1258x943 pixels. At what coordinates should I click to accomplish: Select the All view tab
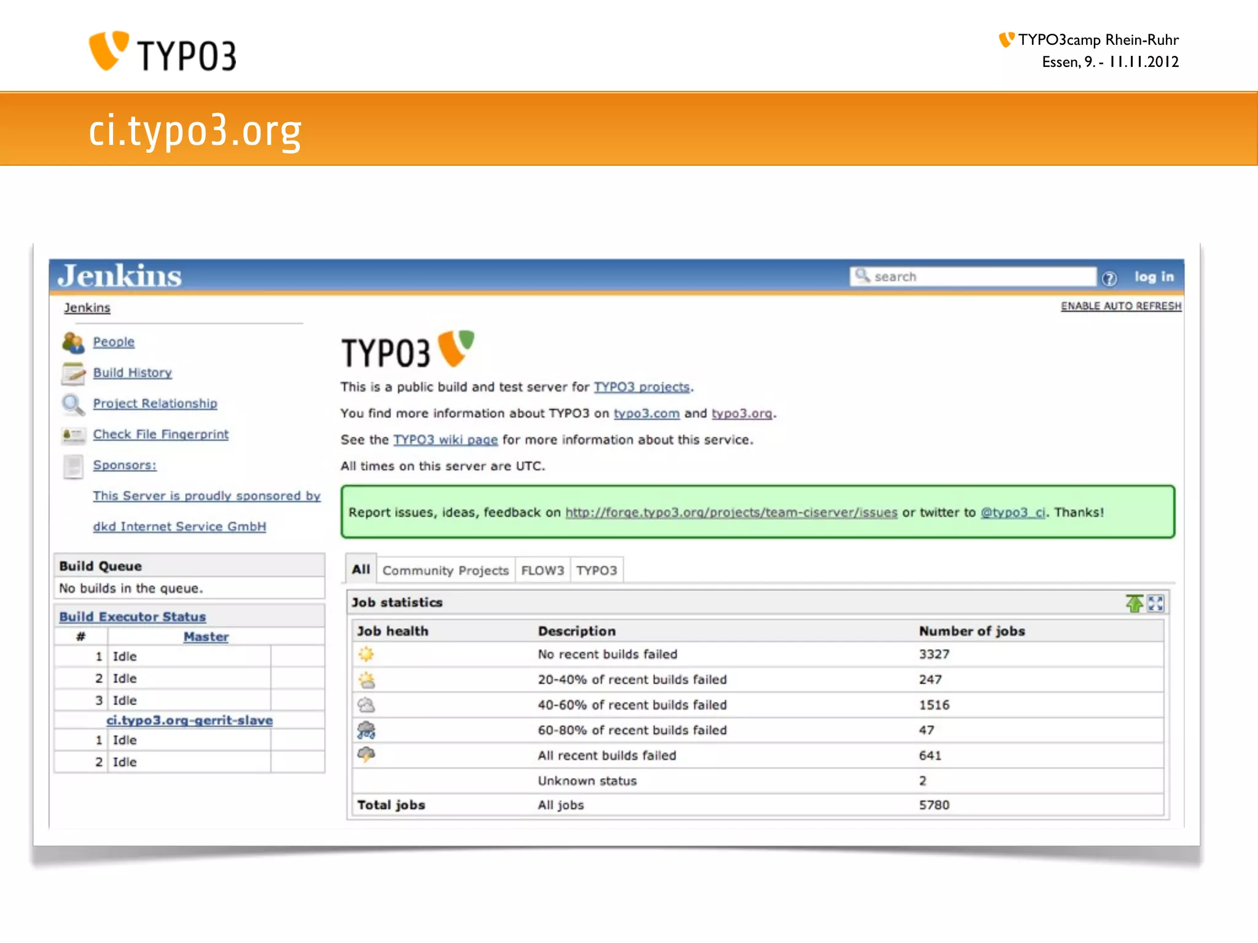[361, 569]
